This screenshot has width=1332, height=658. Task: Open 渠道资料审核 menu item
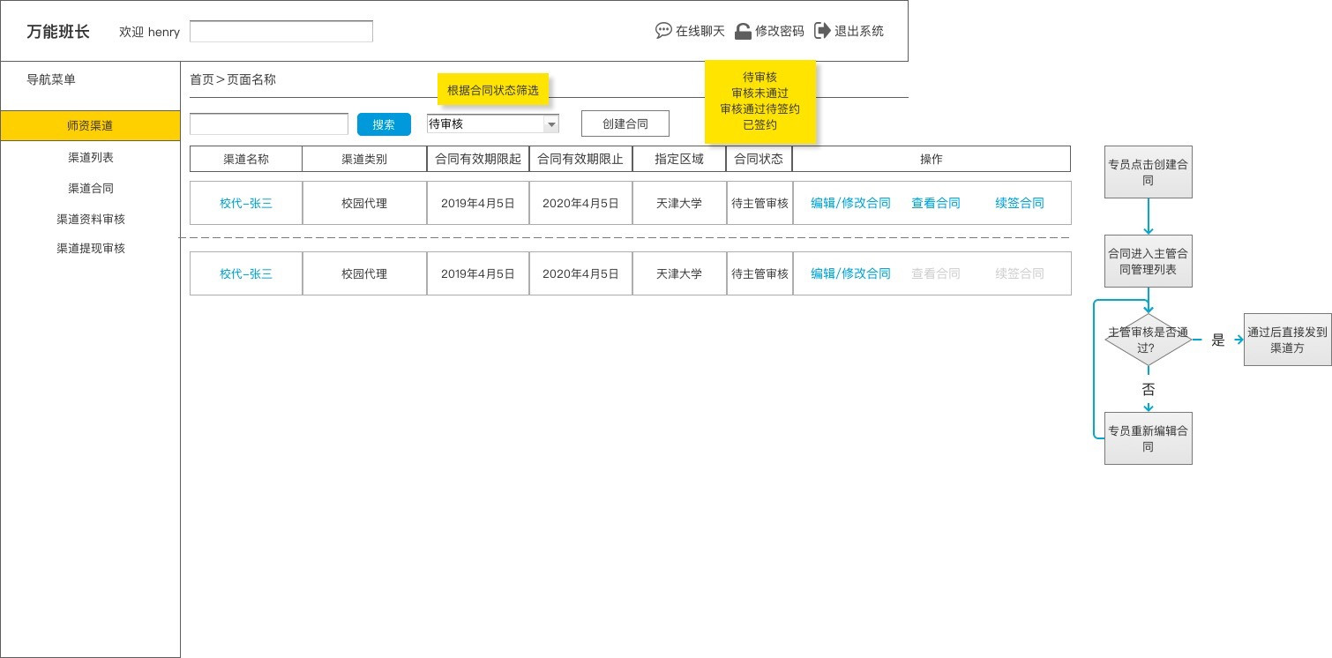click(x=90, y=219)
